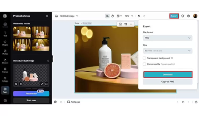Viewport: 199px width, 116px height.
Task: Click Copy as PNG
Action: 168,82
